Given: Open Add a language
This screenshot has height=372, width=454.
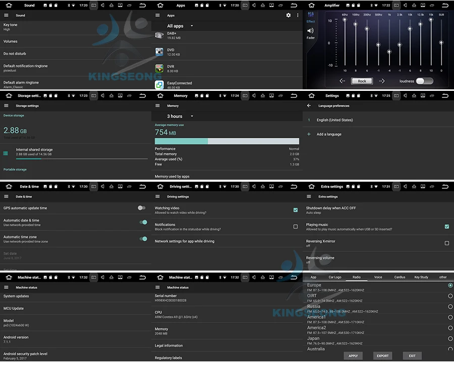Looking at the screenshot, I should coord(378,134).
